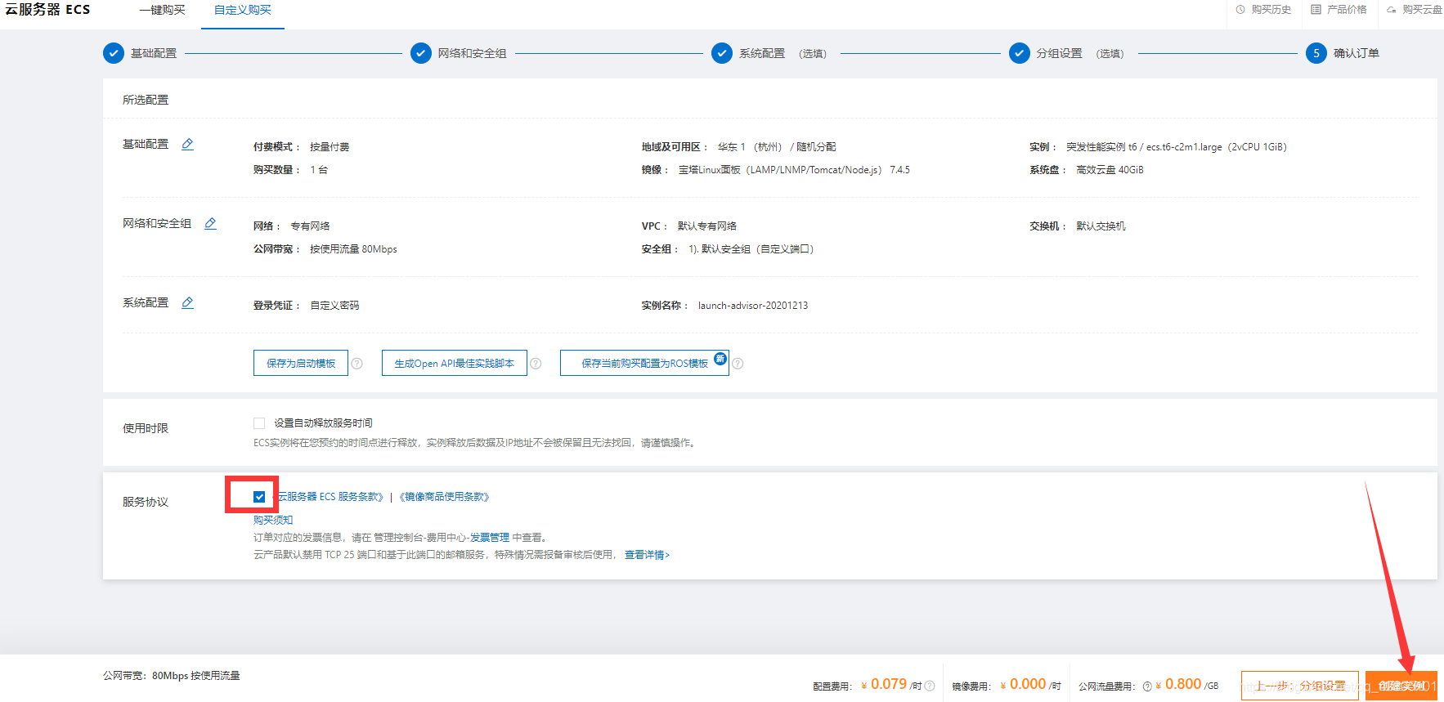
Task: Toggle the 服务协议 agreement checkbox
Action: coord(259,497)
